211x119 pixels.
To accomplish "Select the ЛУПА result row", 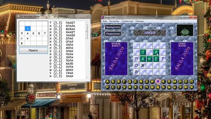I will point(67,67).
